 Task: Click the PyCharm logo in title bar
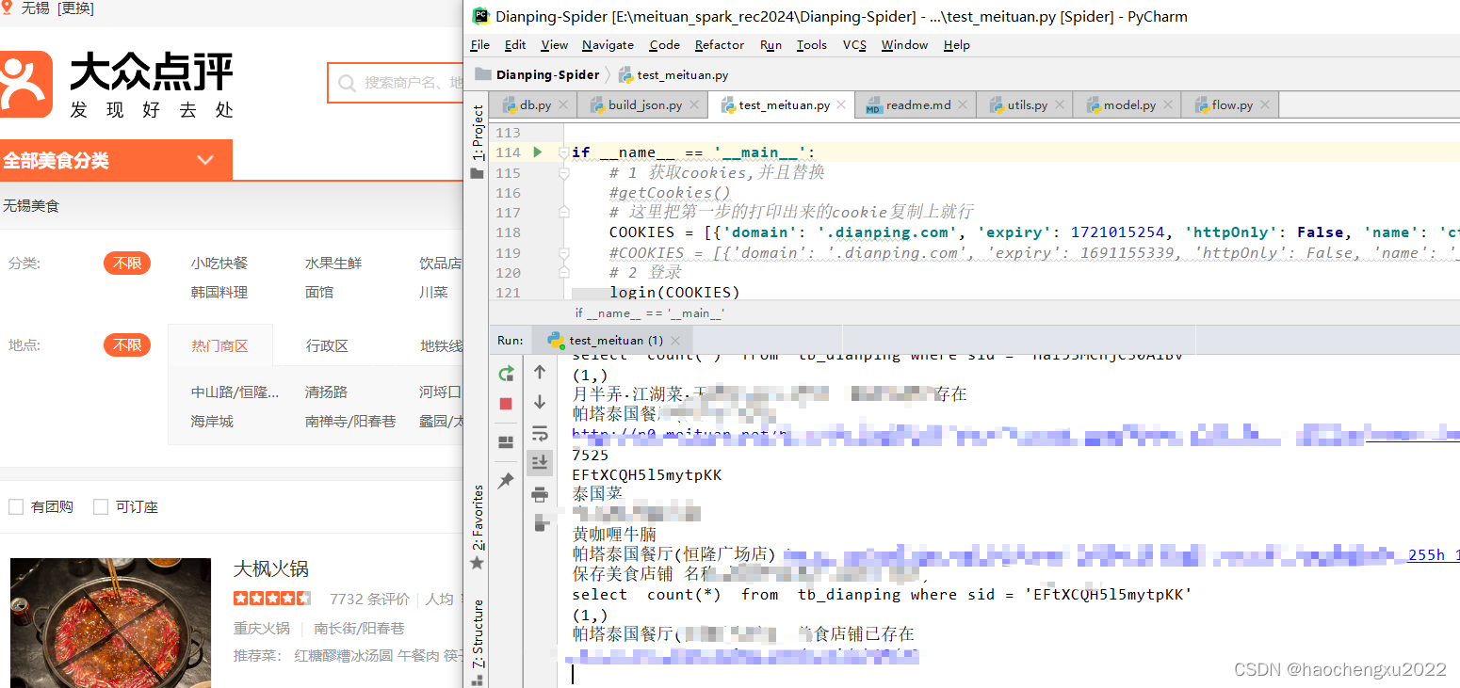click(480, 15)
